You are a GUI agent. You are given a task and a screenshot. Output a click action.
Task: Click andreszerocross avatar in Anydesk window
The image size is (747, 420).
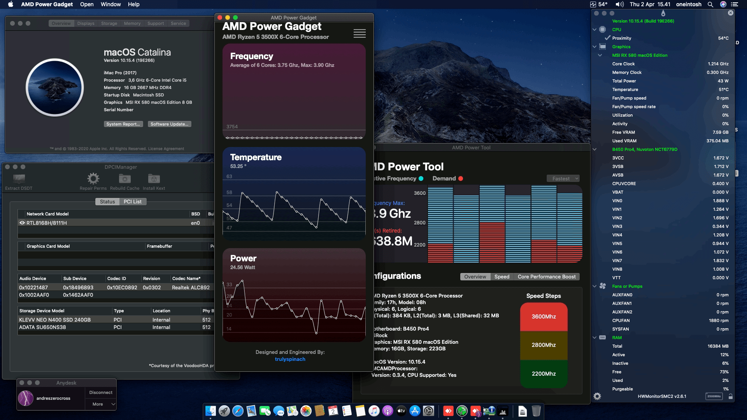pyautogui.click(x=26, y=398)
